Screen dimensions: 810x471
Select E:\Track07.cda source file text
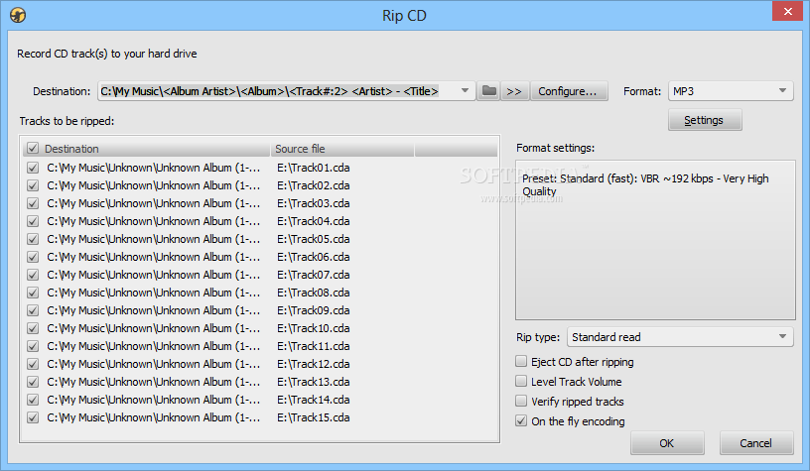314,275
